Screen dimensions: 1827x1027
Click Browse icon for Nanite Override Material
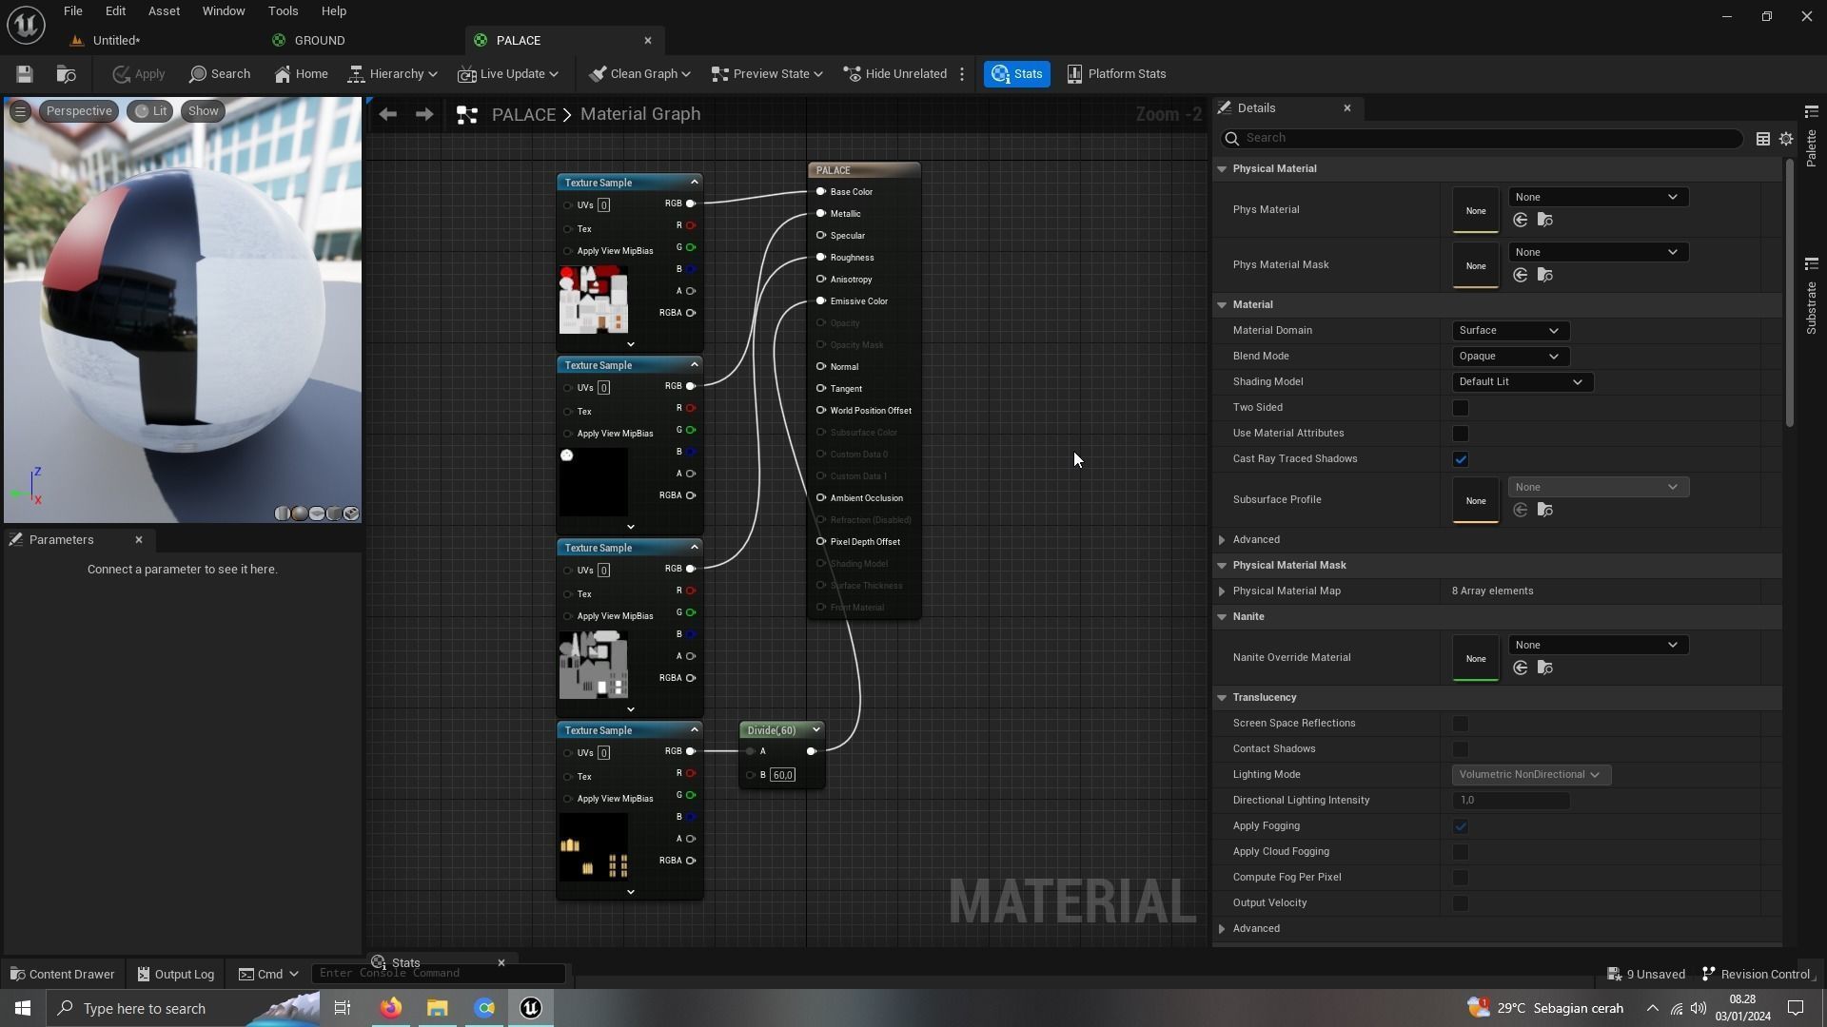coord(1545,669)
